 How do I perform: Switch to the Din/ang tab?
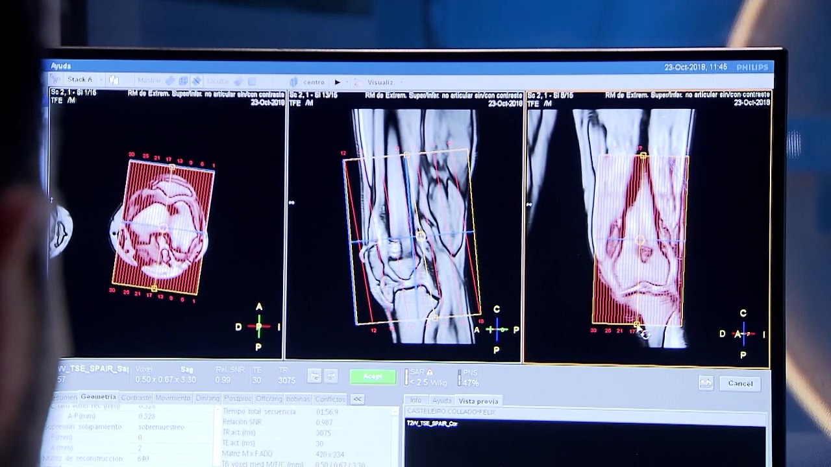point(208,398)
